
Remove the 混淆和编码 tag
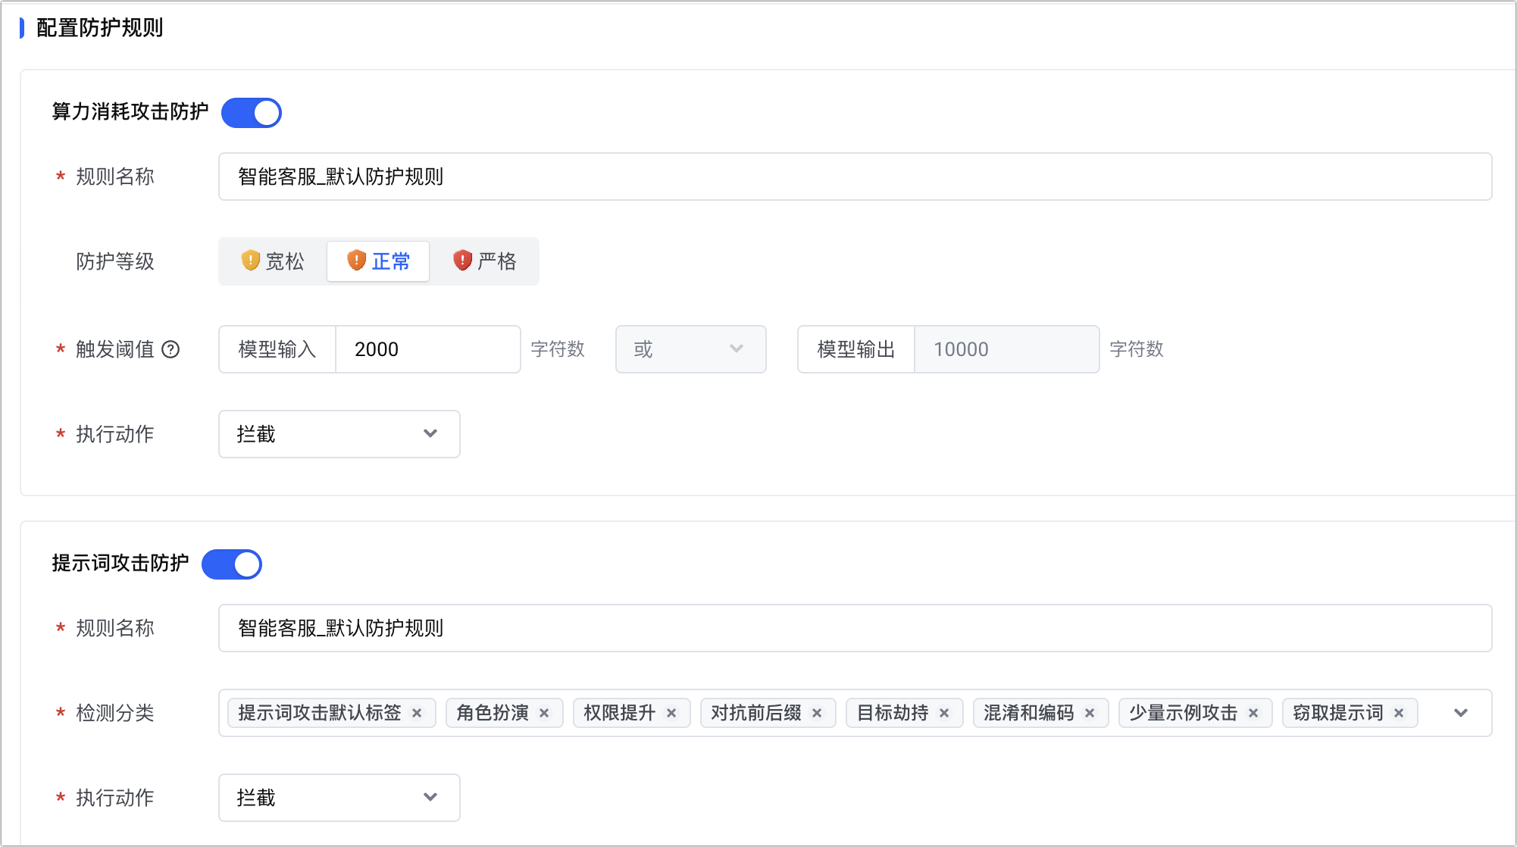[1090, 713]
